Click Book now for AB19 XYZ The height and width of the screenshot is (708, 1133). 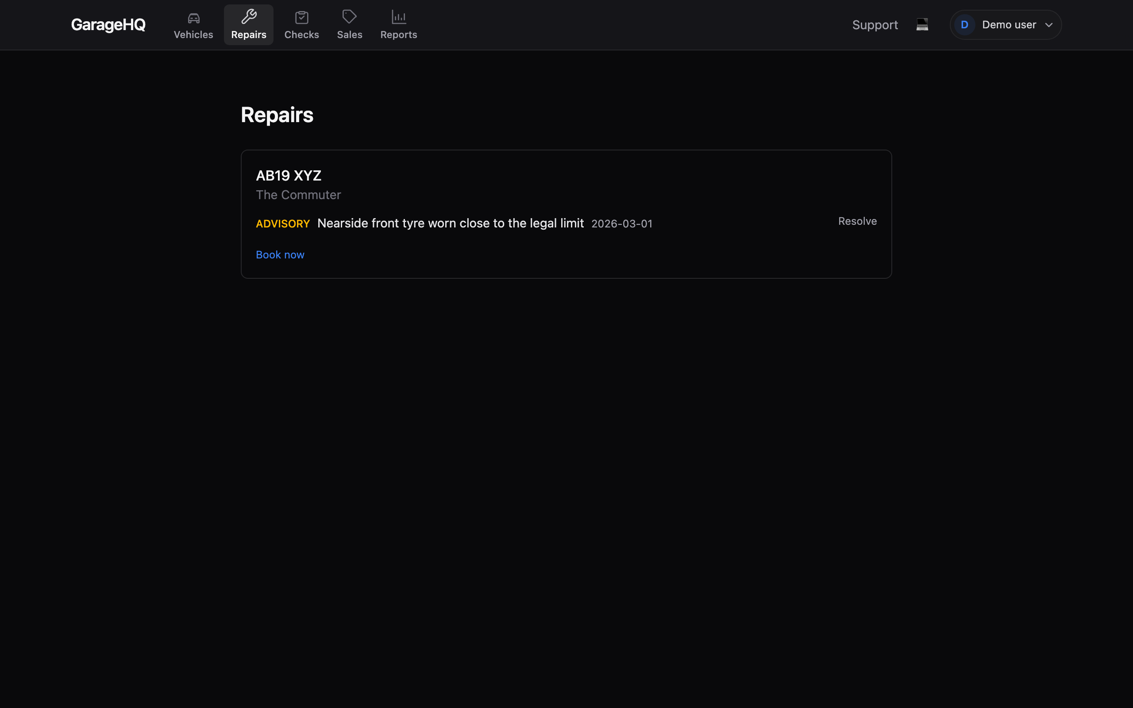click(x=280, y=255)
